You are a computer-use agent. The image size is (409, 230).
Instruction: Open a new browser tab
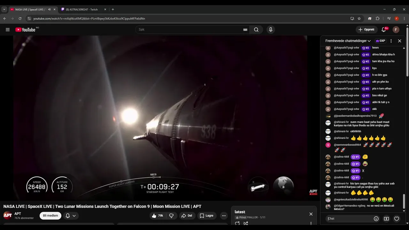(113, 10)
